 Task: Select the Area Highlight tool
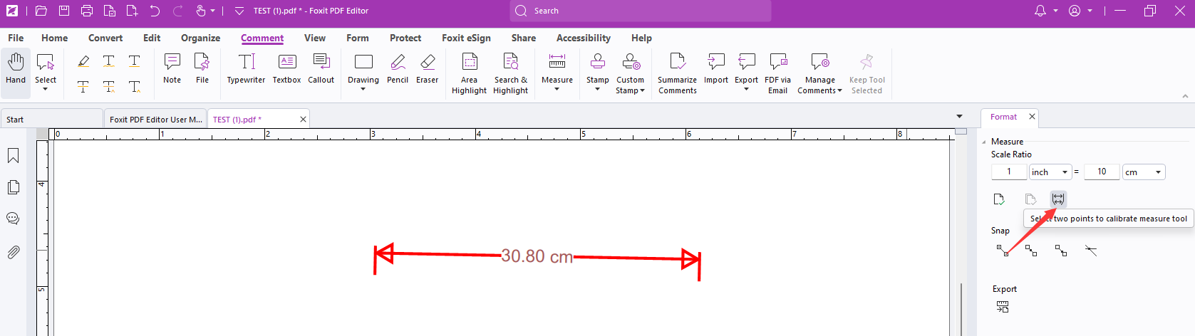[x=470, y=73]
